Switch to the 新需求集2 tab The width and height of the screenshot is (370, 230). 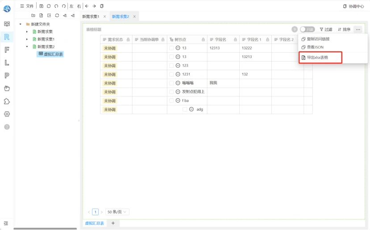click(121, 17)
